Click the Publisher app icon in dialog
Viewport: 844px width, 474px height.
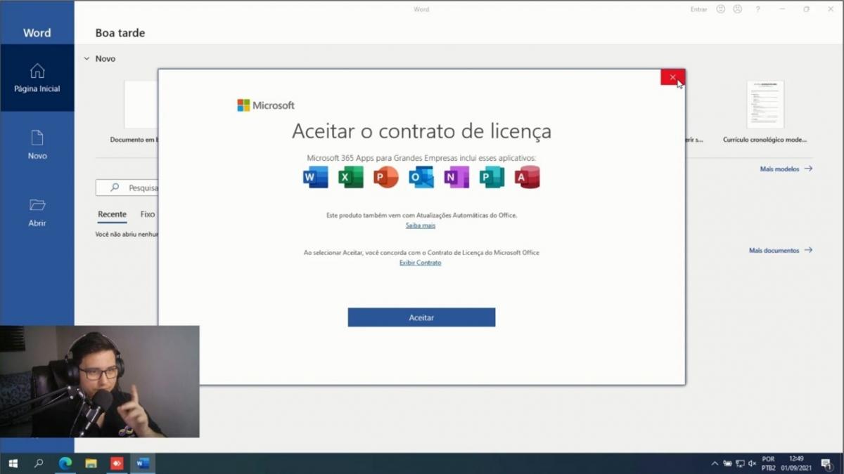(x=492, y=177)
